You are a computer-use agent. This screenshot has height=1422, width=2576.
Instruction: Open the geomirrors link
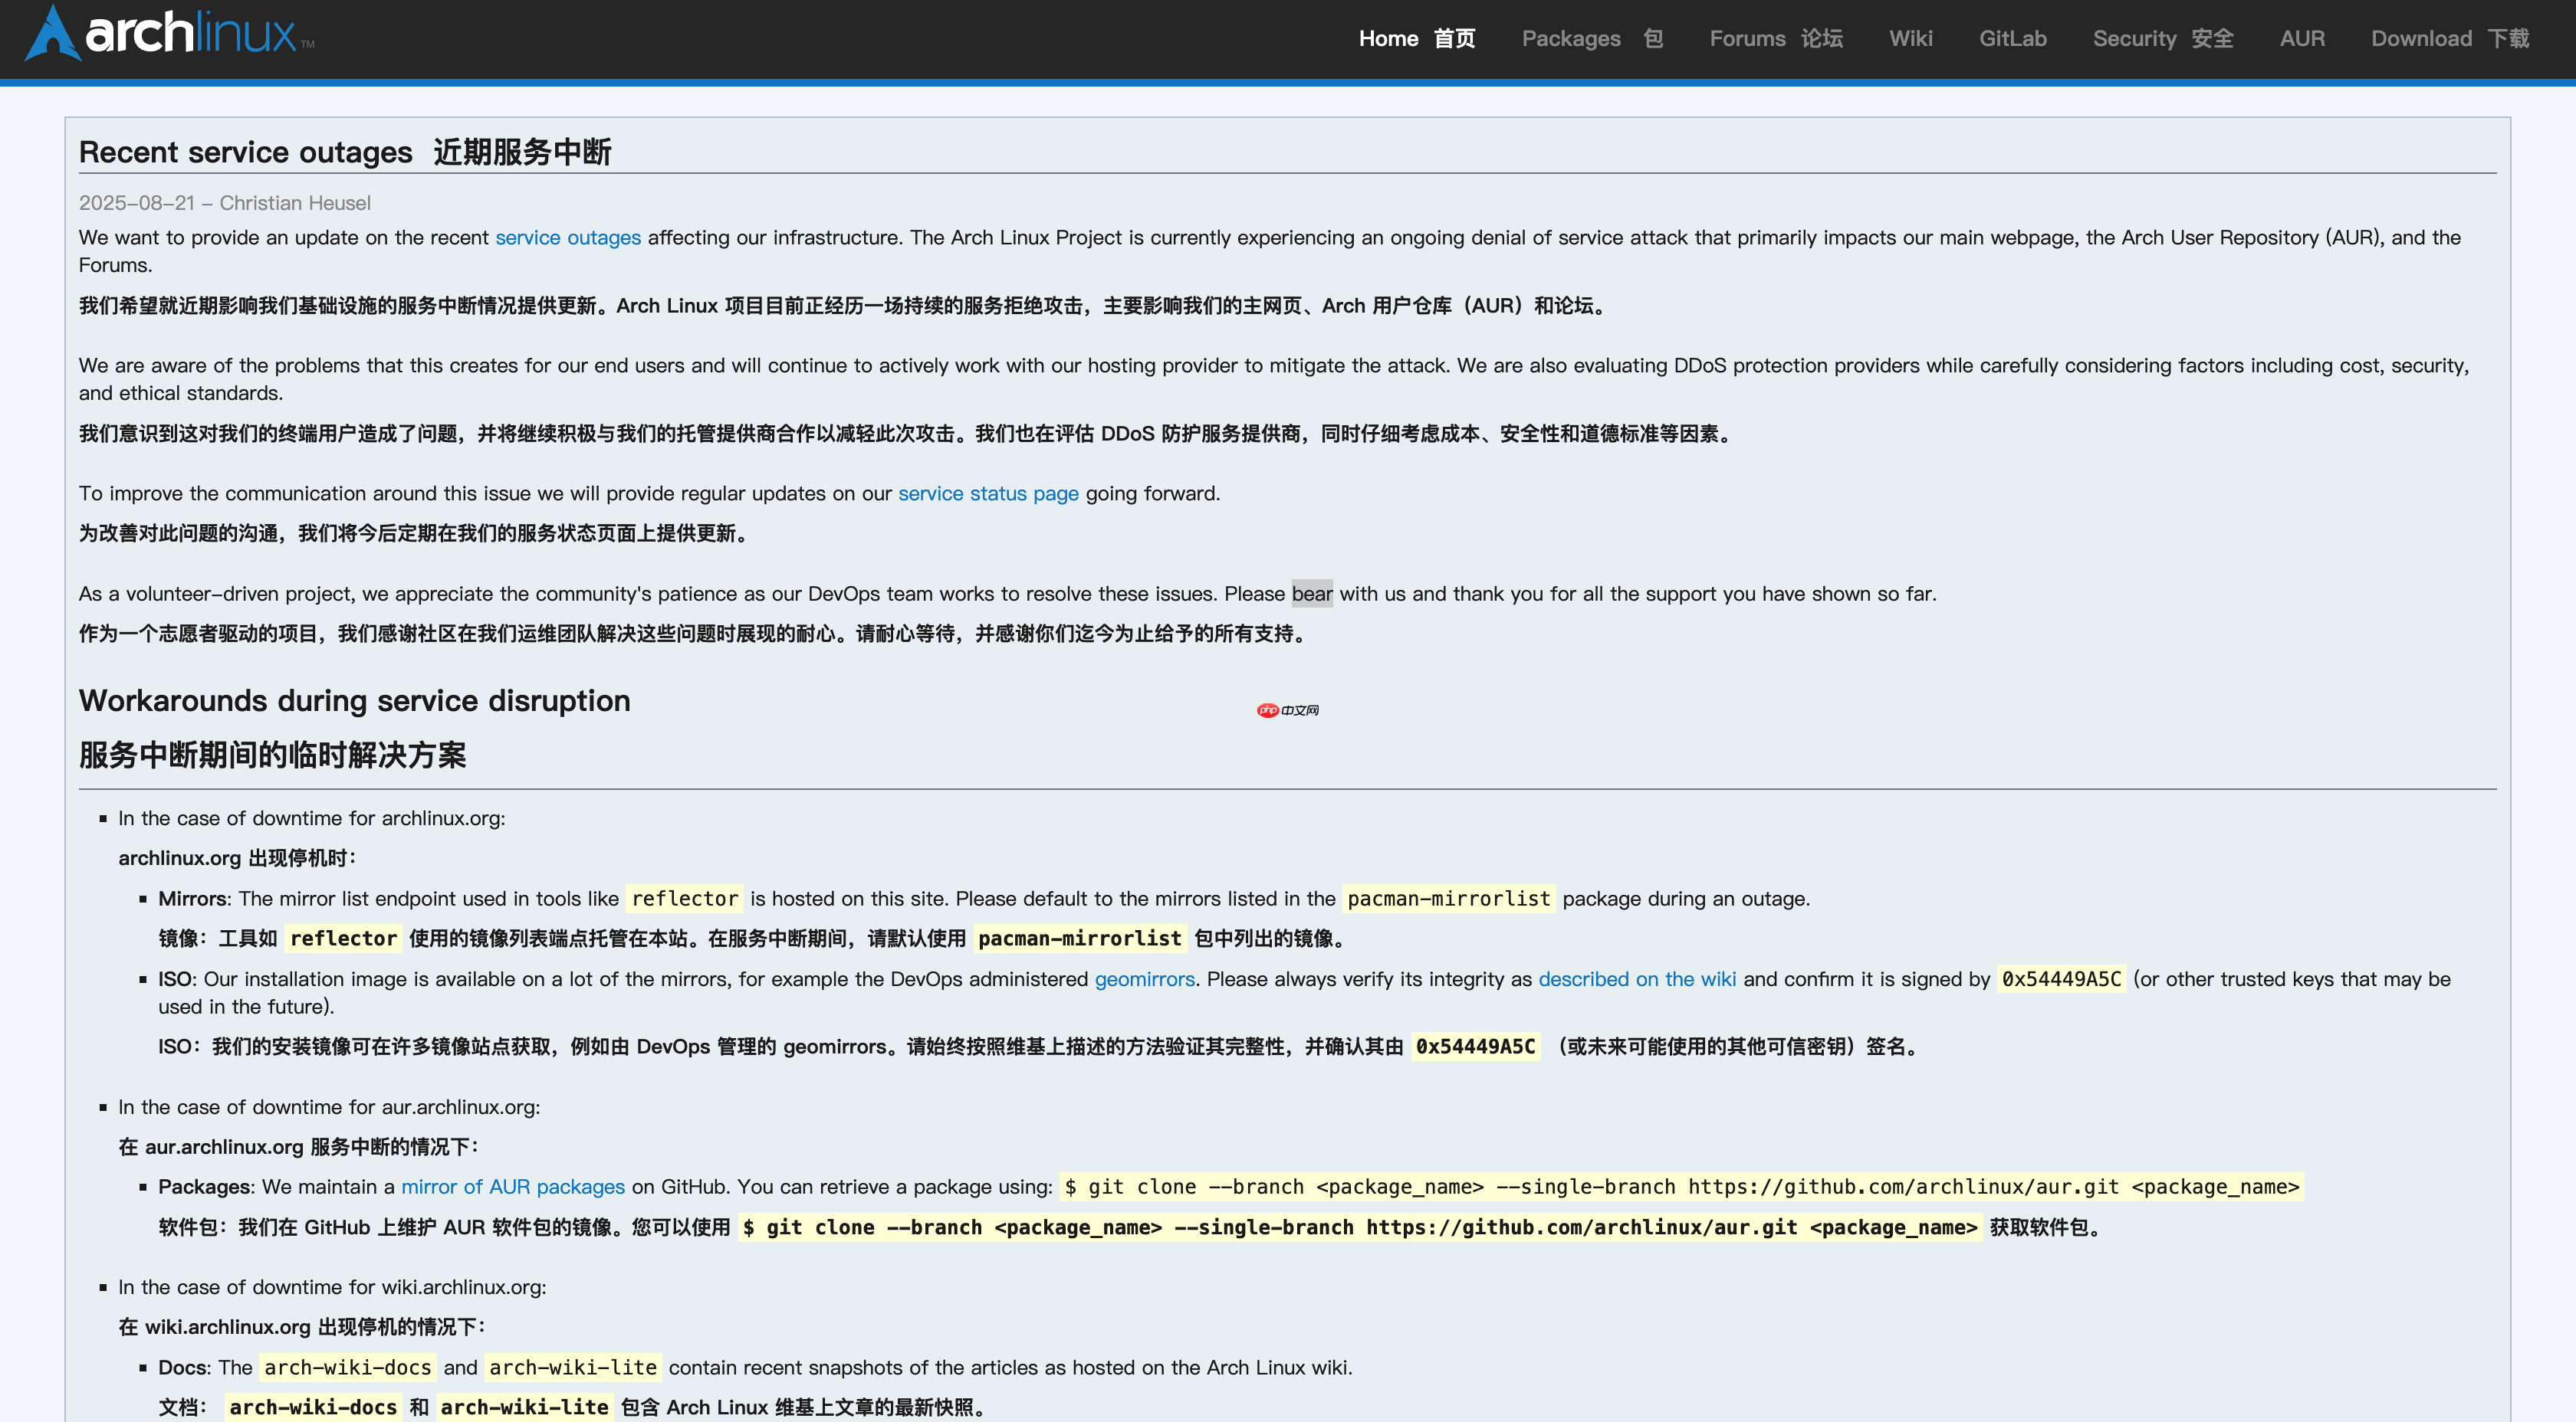pos(1143,979)
